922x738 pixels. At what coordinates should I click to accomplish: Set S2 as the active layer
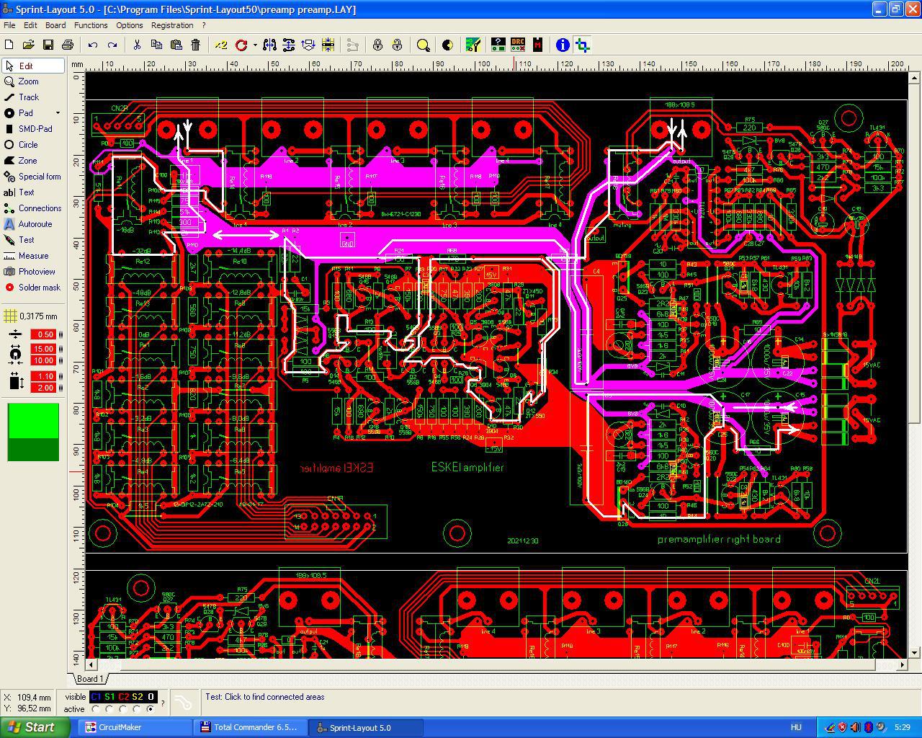(x=137, y=709)
